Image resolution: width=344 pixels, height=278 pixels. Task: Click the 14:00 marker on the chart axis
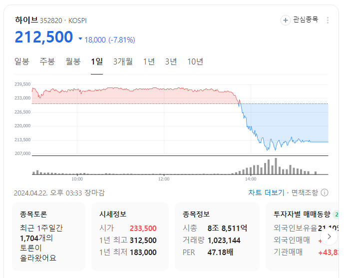tap(251, 179)
